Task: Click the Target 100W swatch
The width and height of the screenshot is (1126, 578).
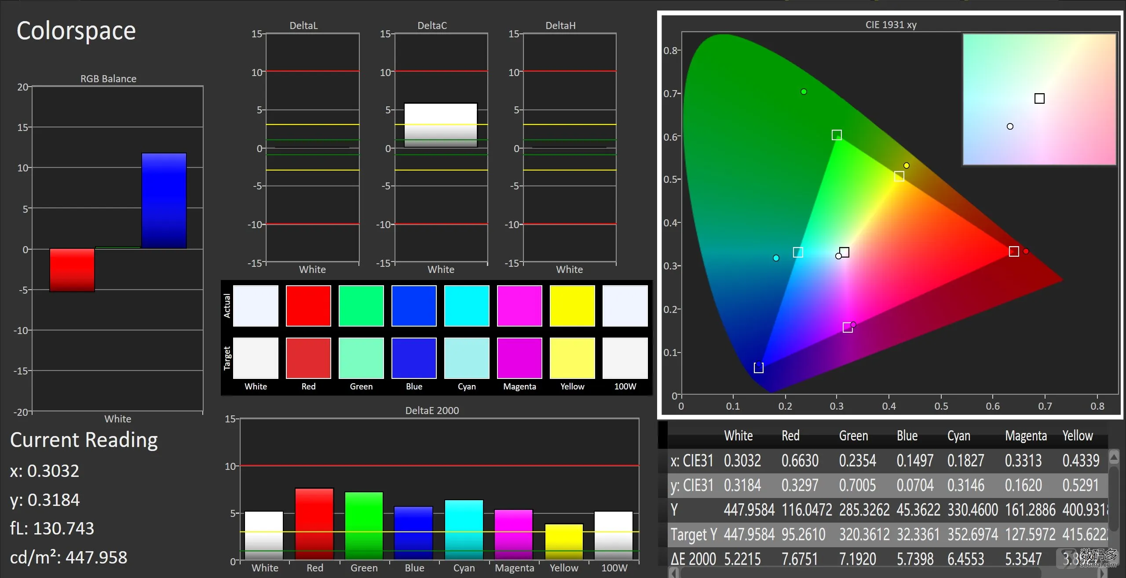Action: (x=625, y=358)
